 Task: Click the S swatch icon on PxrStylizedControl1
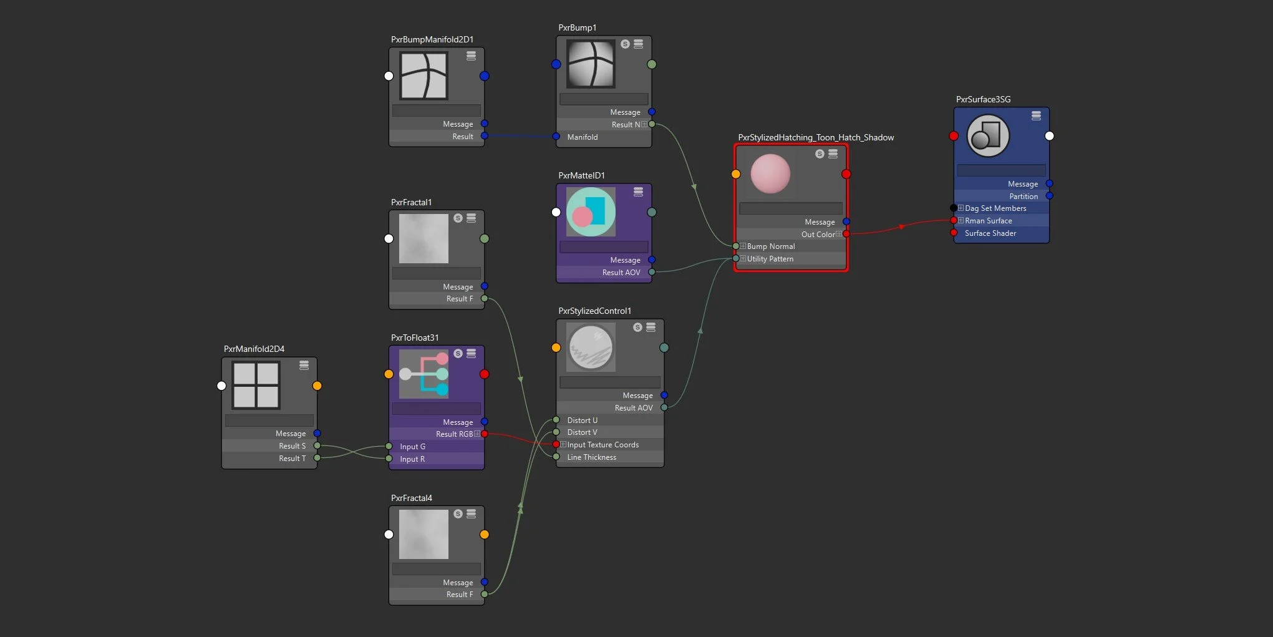[637, 327]
